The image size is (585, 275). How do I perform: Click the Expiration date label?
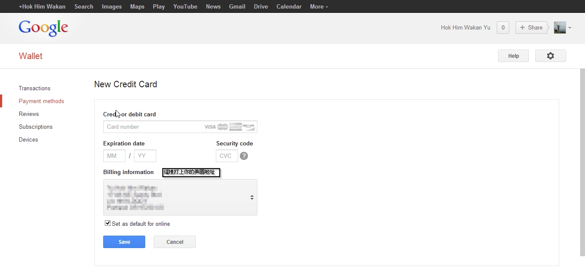click(124, 143)
